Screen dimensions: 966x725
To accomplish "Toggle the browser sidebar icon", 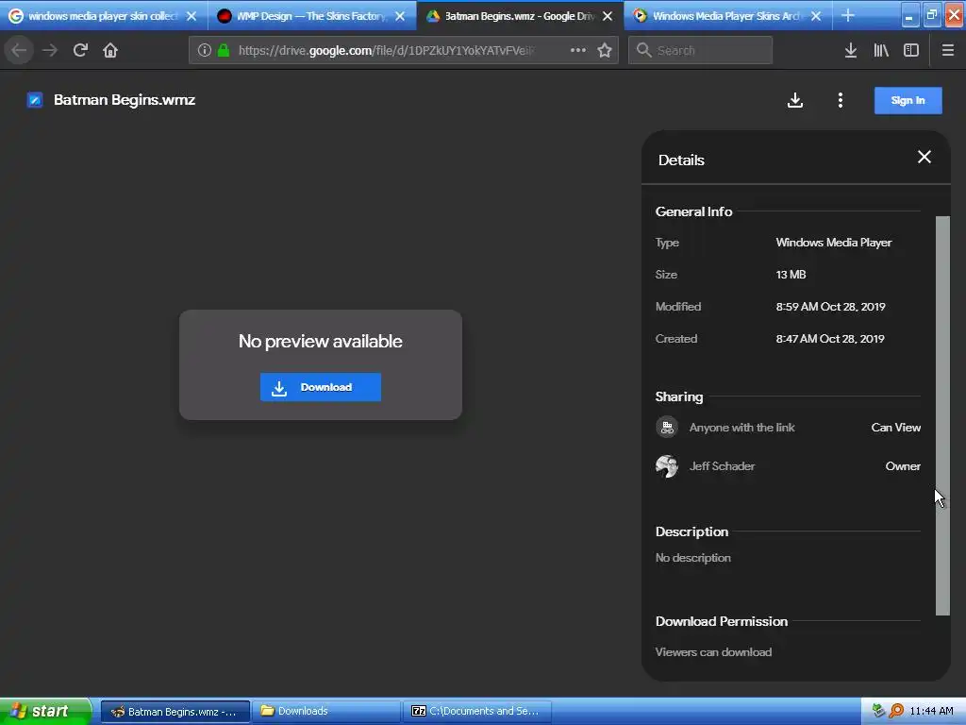I will click(x=911, y=50).
